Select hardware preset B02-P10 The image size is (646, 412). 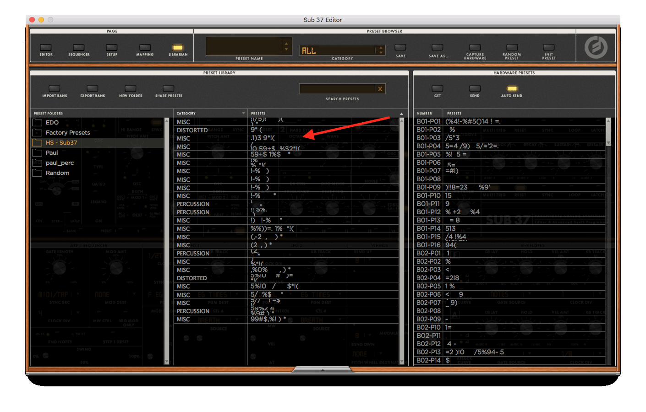click(510, 328)
